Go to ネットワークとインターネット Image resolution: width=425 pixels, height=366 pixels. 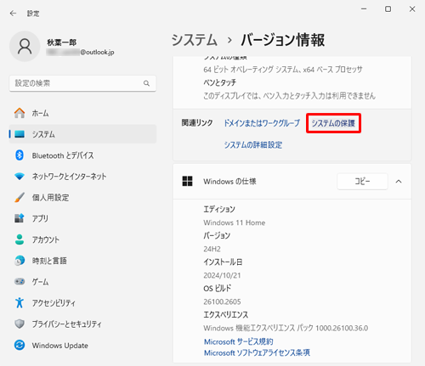coord(82,177)
